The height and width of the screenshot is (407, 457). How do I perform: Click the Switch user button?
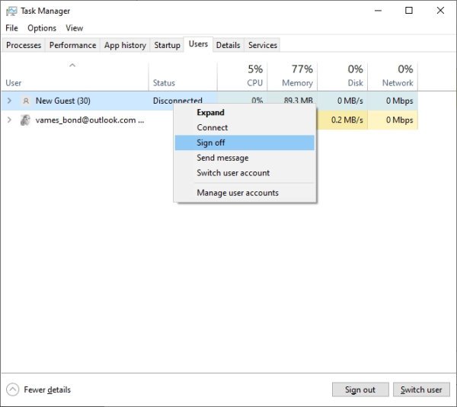[x=421, y=389]
